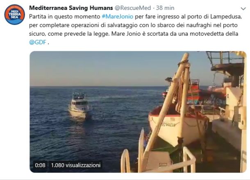The width and height of the screenshot is (250, 180).
Task: Play the embedded sea video
Action: [x=138, y=112]
